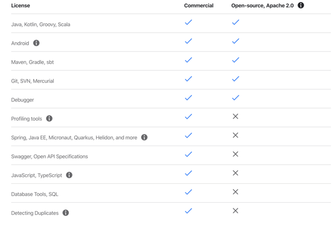Viewport: 333px width, 226px height.
Task: Click info icon beside Profiling tools
Action: click(x=49, y=119)
